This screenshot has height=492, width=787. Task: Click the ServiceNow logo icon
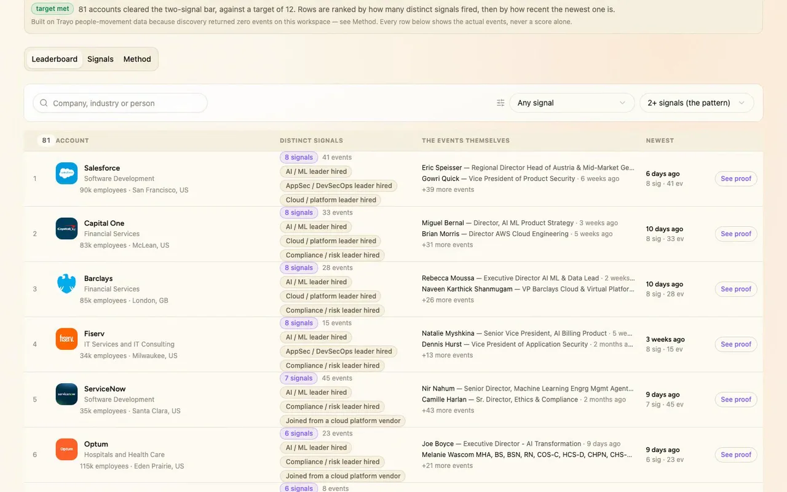coord(66,394)
